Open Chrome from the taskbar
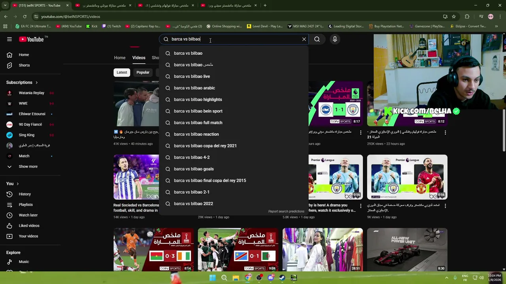Viewport: 506px width, 284px height. 247,278
